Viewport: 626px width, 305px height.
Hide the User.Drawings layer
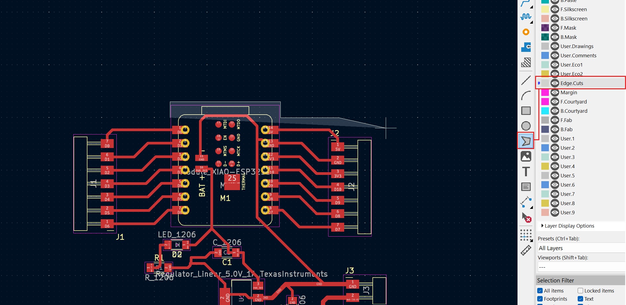click(x=555, y=46)
